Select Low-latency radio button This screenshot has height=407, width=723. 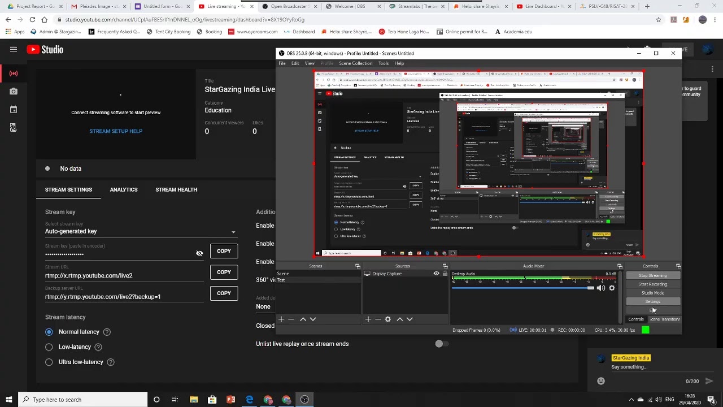pyautogui.click(x=49, y=347)
